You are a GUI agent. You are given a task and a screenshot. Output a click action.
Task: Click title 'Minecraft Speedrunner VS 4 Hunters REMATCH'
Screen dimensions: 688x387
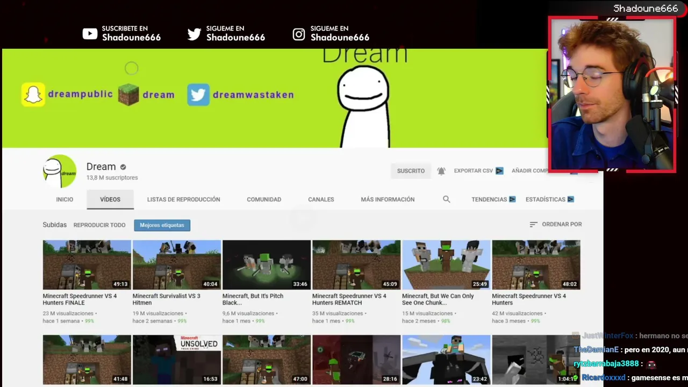(349, 299)
